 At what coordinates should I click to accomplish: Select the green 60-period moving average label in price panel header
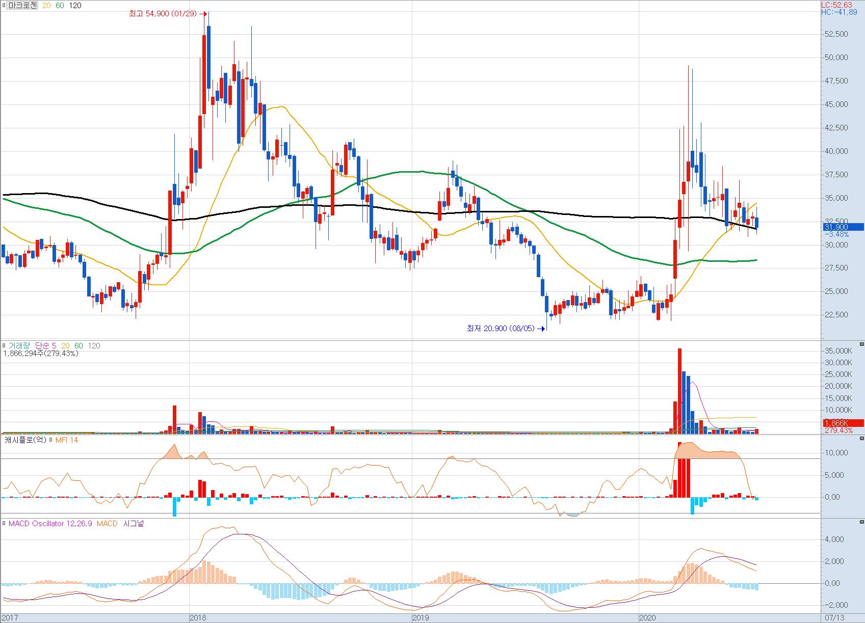60,6
